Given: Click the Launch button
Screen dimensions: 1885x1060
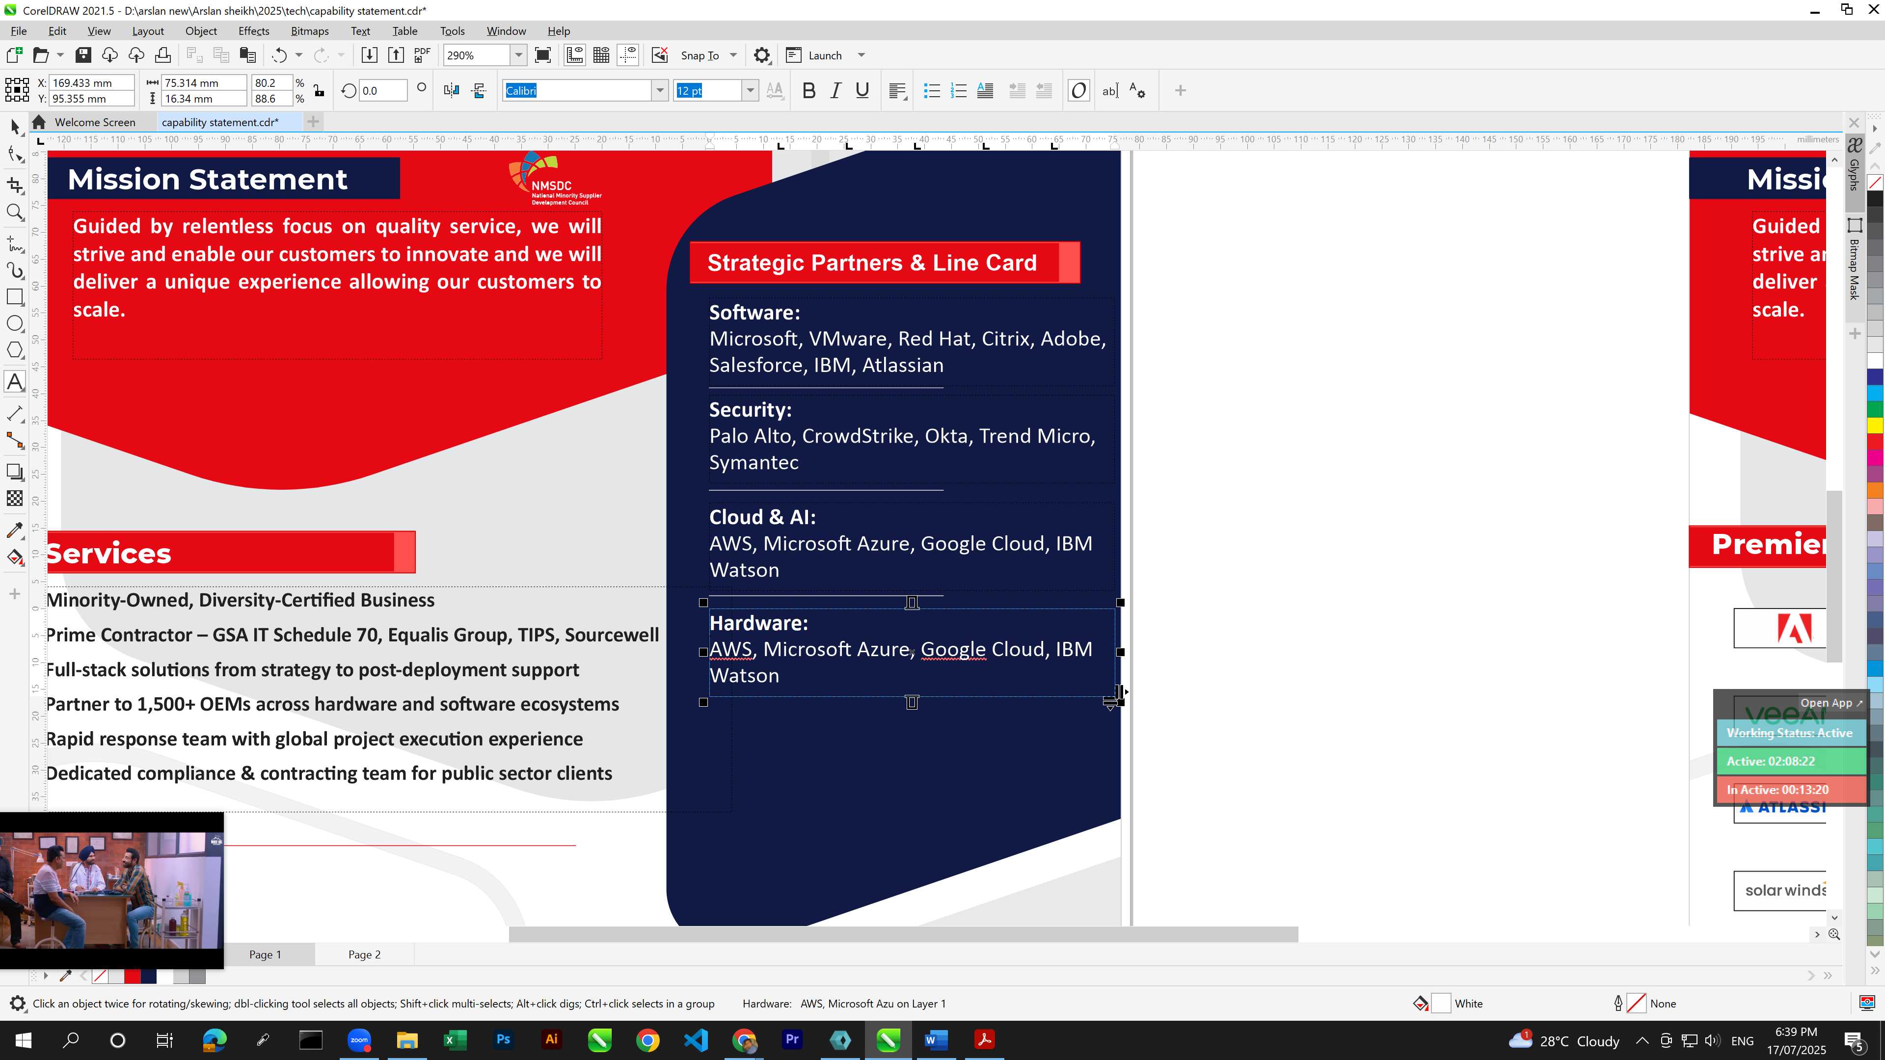Looking at the screenshot, I should [x=814, y=55].
